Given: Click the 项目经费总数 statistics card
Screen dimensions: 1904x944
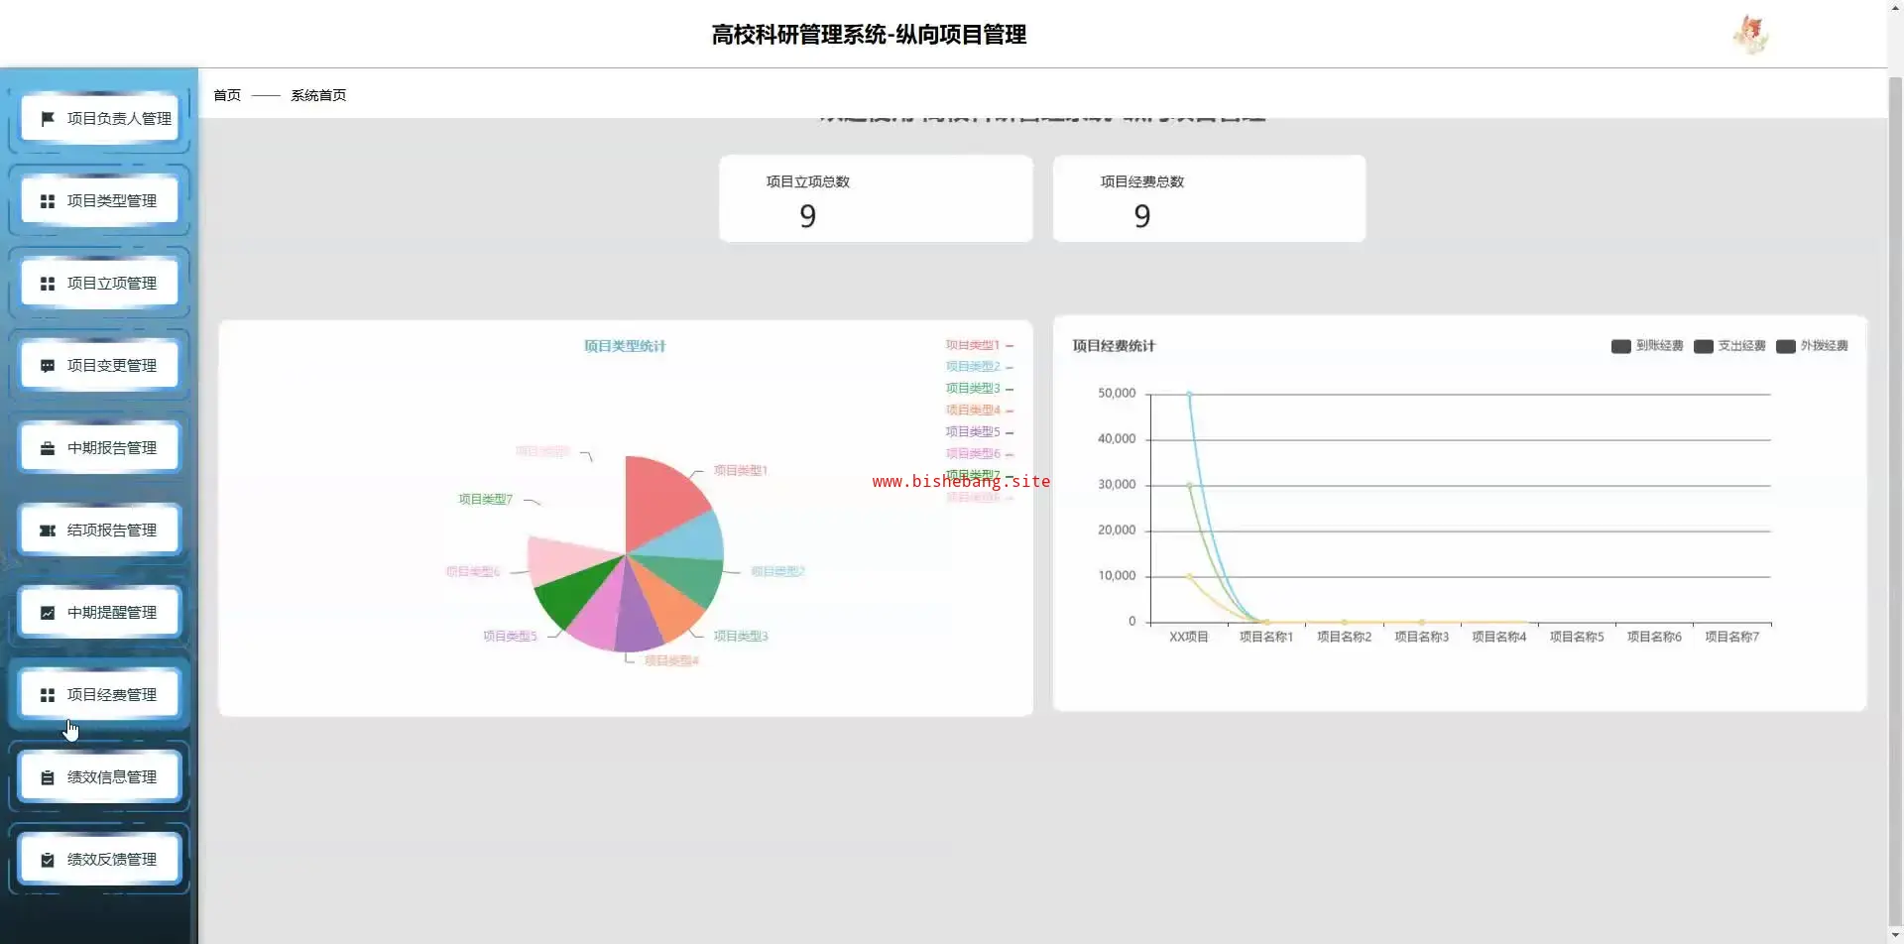Looking at the screenshot, I should click(1208, 198).
